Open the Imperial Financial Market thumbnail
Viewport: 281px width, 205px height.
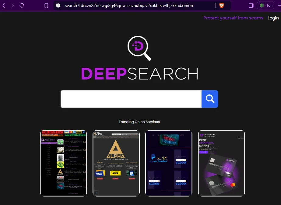[x=221, y=163]
